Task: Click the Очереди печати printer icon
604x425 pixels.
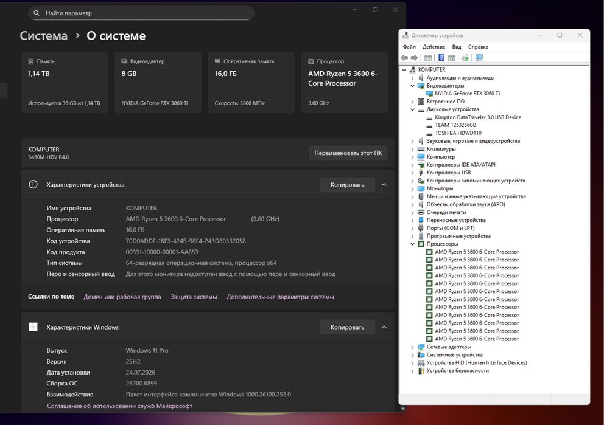Action: click(421, 212)
